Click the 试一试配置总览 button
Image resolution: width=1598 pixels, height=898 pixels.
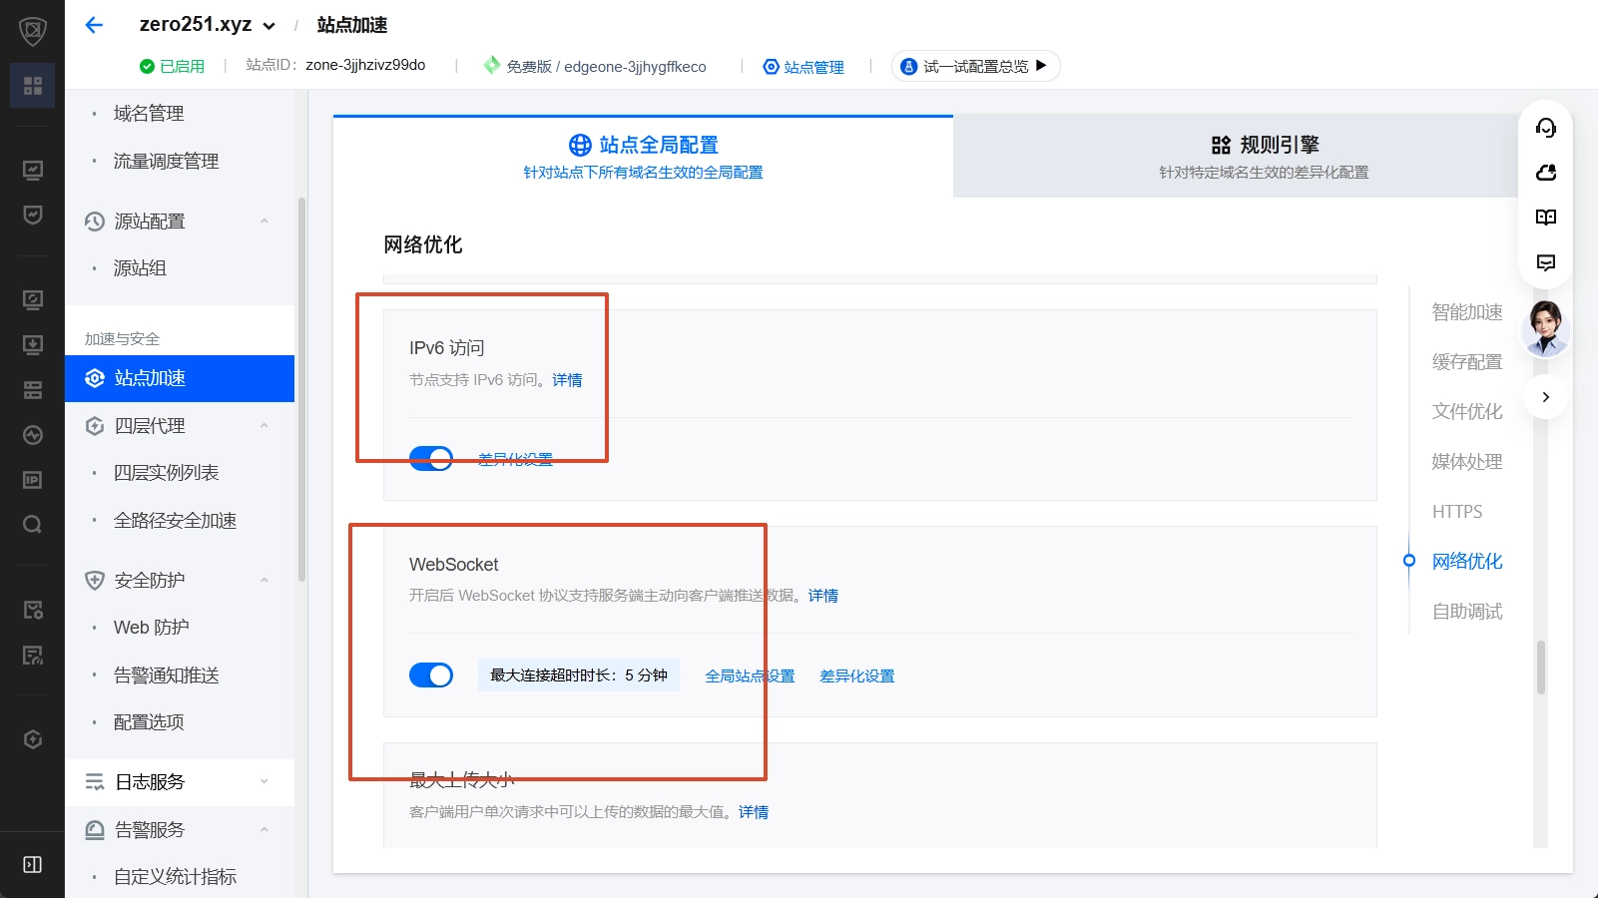tap(975, 66)
